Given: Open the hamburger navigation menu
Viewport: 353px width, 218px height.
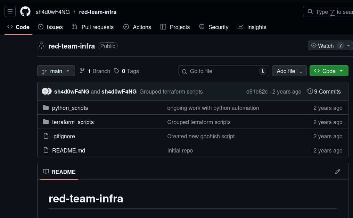Looking at the screenshot, I should pos(10,12).
